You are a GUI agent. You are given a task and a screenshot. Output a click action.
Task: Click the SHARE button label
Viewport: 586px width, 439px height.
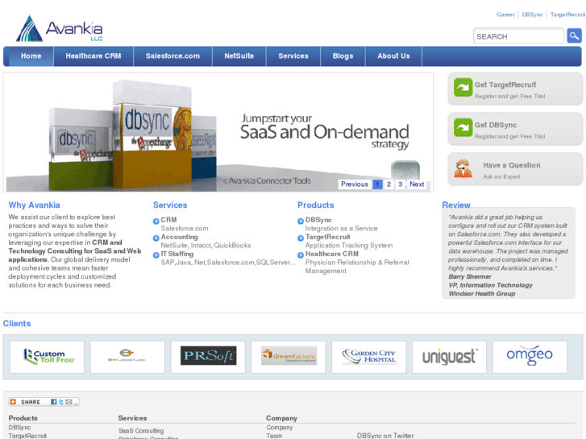pos(31,402)
